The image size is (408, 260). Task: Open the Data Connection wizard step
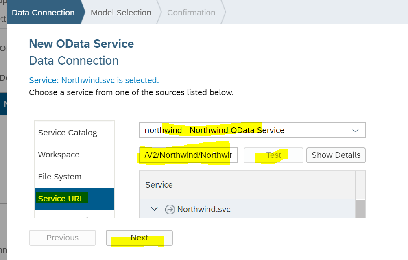pos(43,13)
